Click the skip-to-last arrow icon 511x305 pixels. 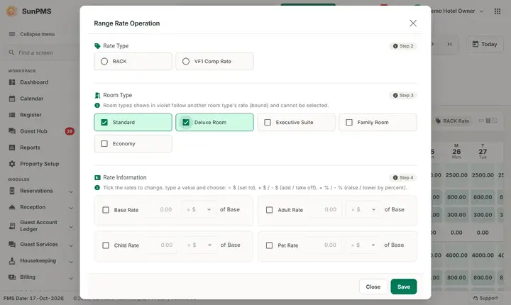click(449, 44)
